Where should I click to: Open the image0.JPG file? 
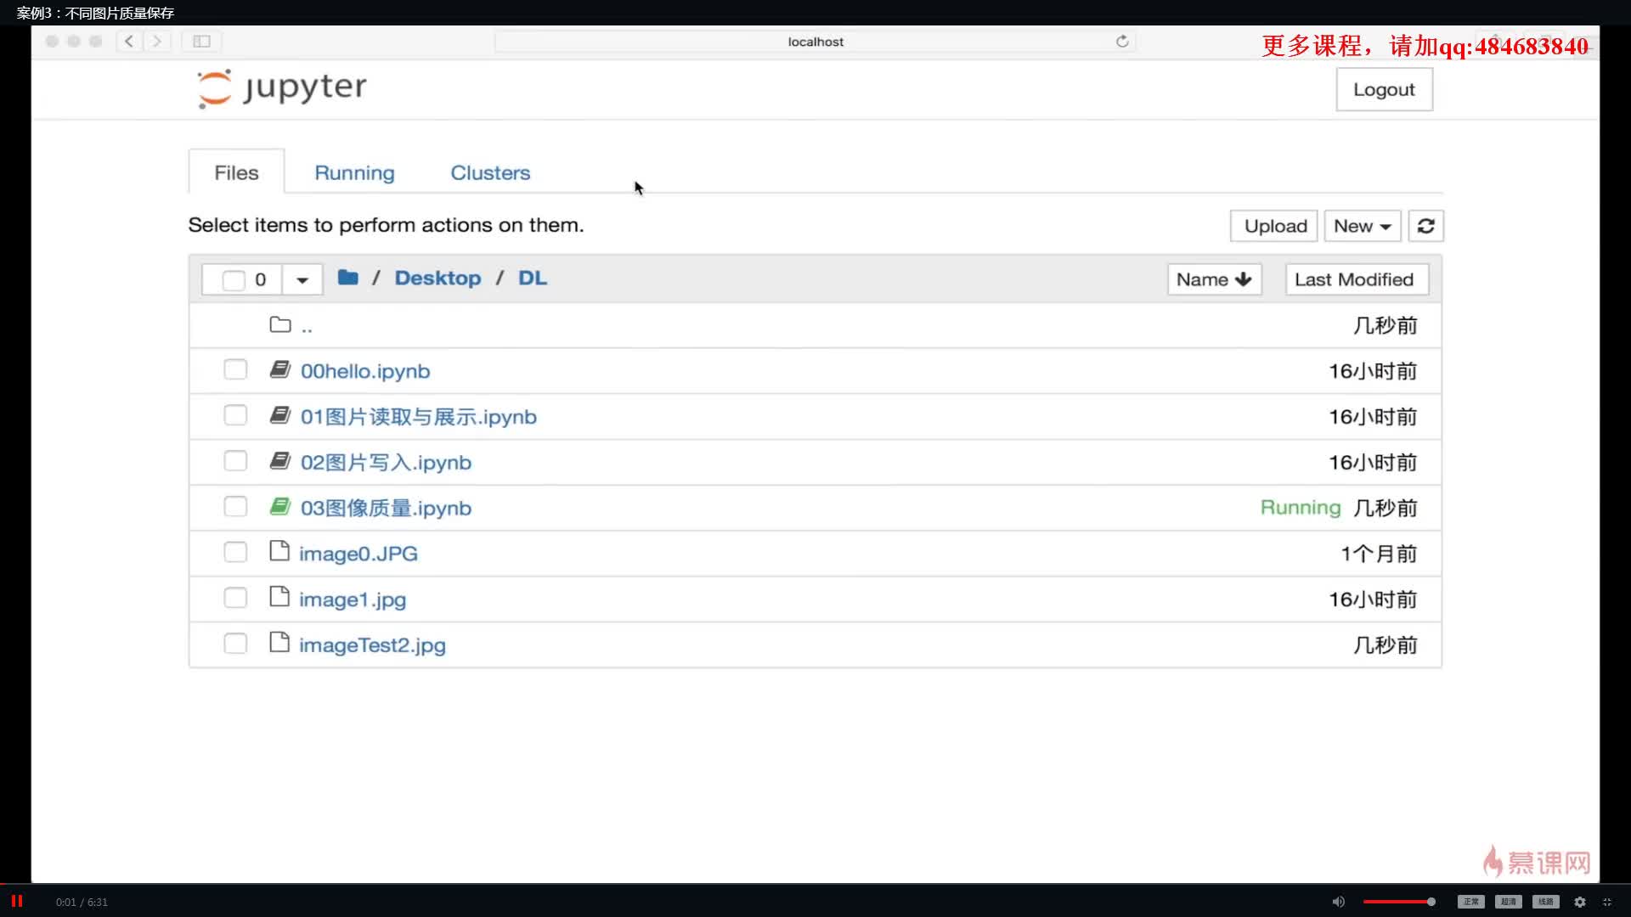click(358, 554)
